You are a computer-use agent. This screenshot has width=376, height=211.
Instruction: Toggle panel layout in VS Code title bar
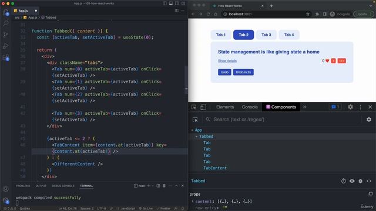tap(171, 4)
